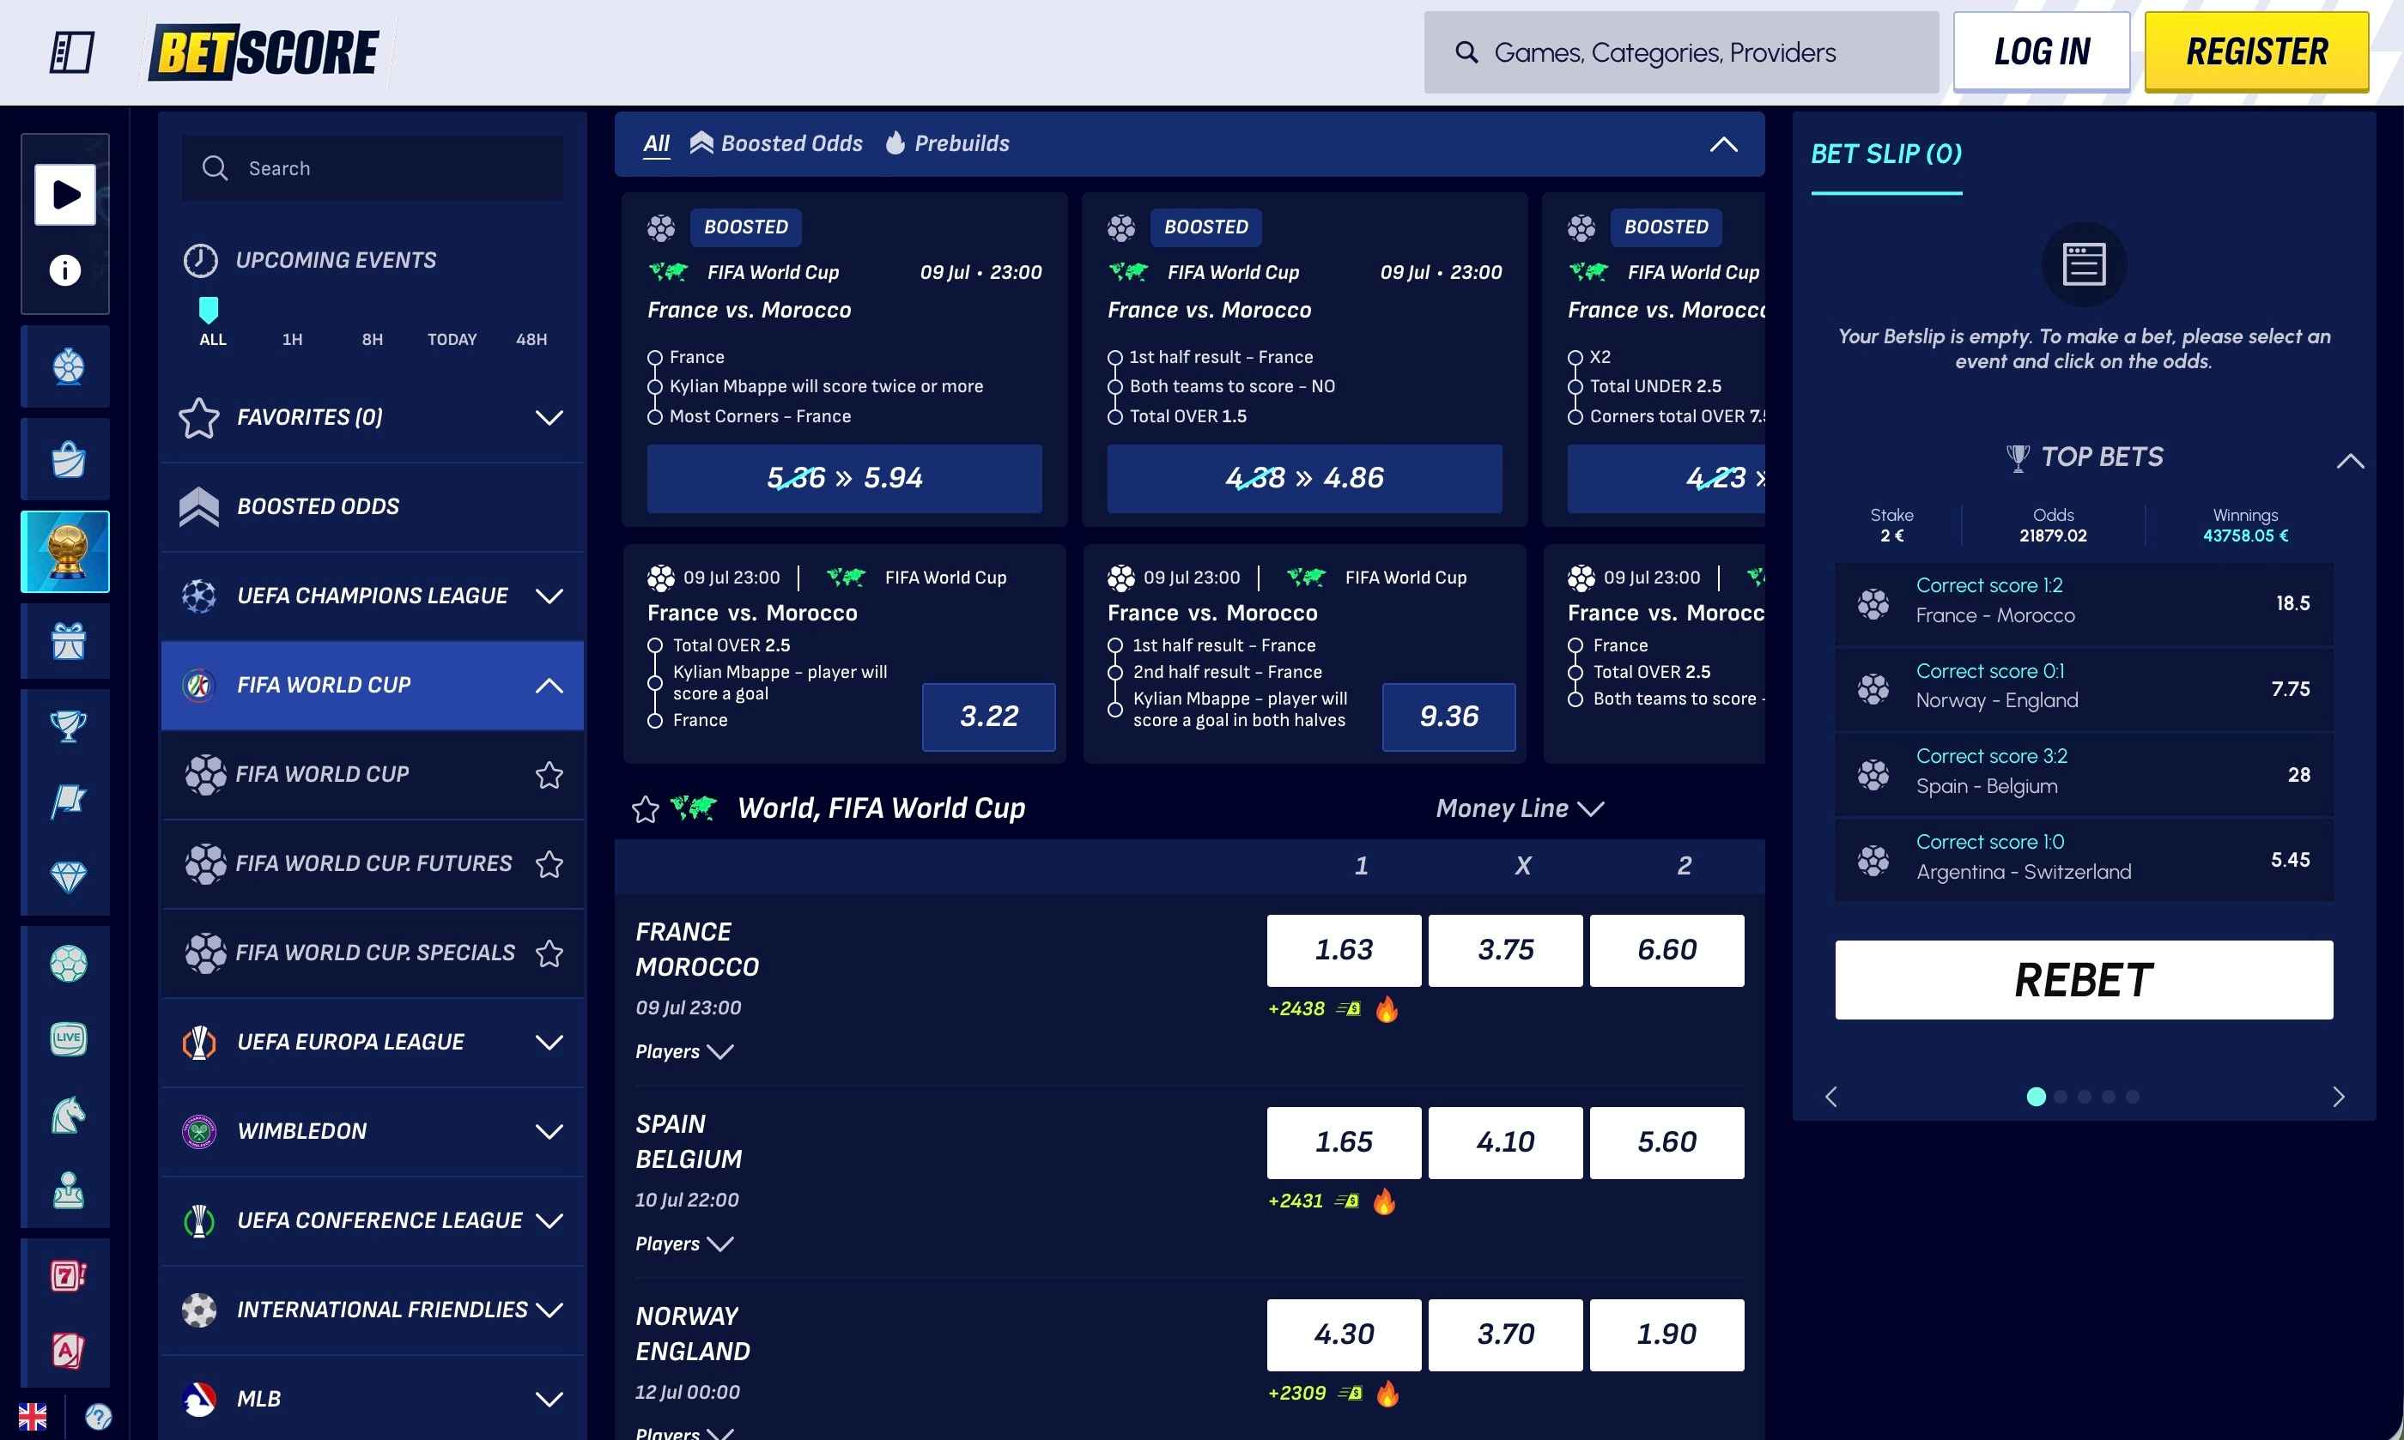
Task: Switch to the Prebuilds tab
Action: (x=947, y=143)
